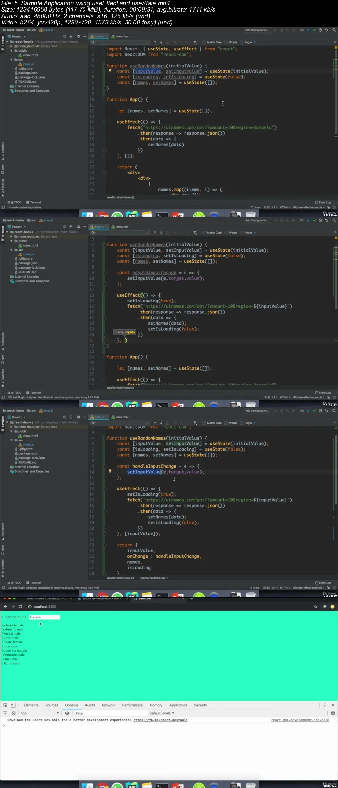The width and height of the screenshot is (338, 788).
Task: Open the Sources tab in DevTools
Action: [x=51, y=705]
